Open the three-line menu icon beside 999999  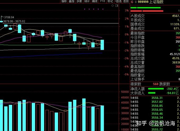pos(136,2)
